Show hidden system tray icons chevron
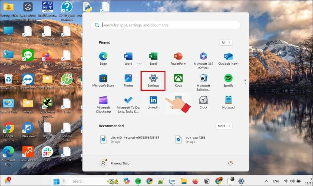This screenshot has height=186, width=313. (x=266, y=181)
